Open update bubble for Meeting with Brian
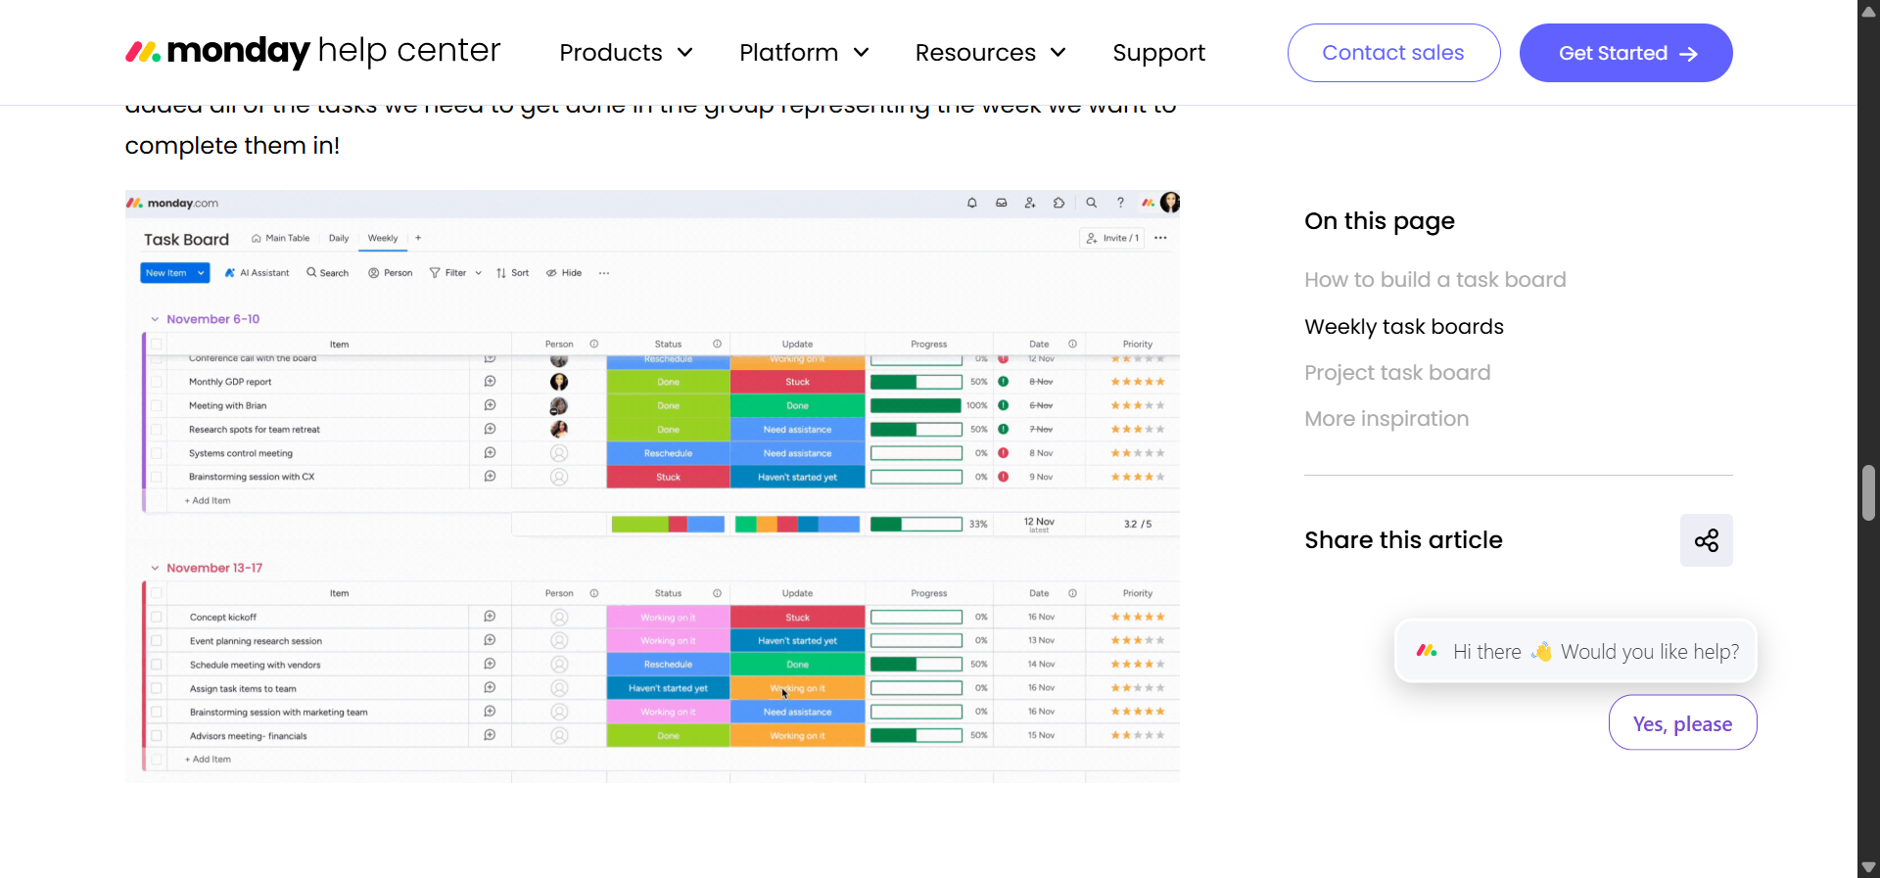The height and width of the screenshot is (878, 1880). coord(490,405)
